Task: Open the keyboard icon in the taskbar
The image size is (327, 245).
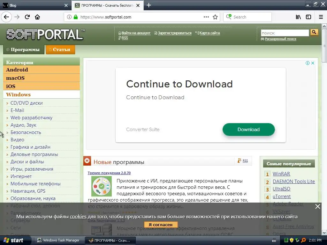Action: 274,241
